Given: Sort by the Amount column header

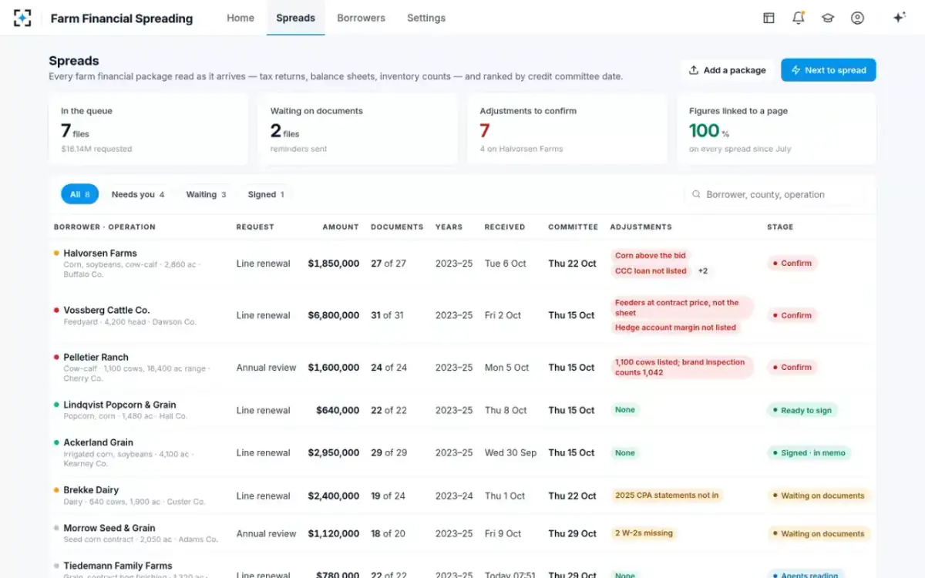Looking at the screenshot, I should pos(341,227).
